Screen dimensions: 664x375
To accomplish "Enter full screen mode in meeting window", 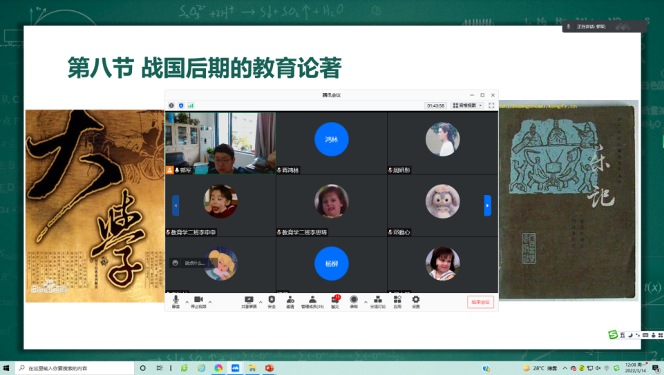I will (491, 105).
